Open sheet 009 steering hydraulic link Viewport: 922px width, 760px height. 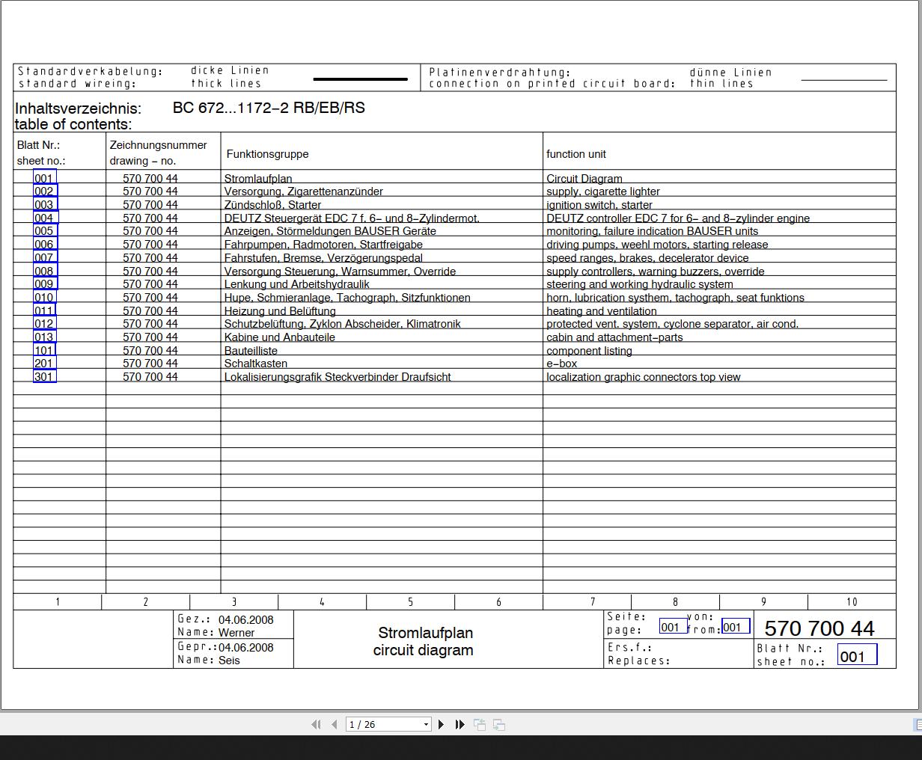(x=45, y=284)
